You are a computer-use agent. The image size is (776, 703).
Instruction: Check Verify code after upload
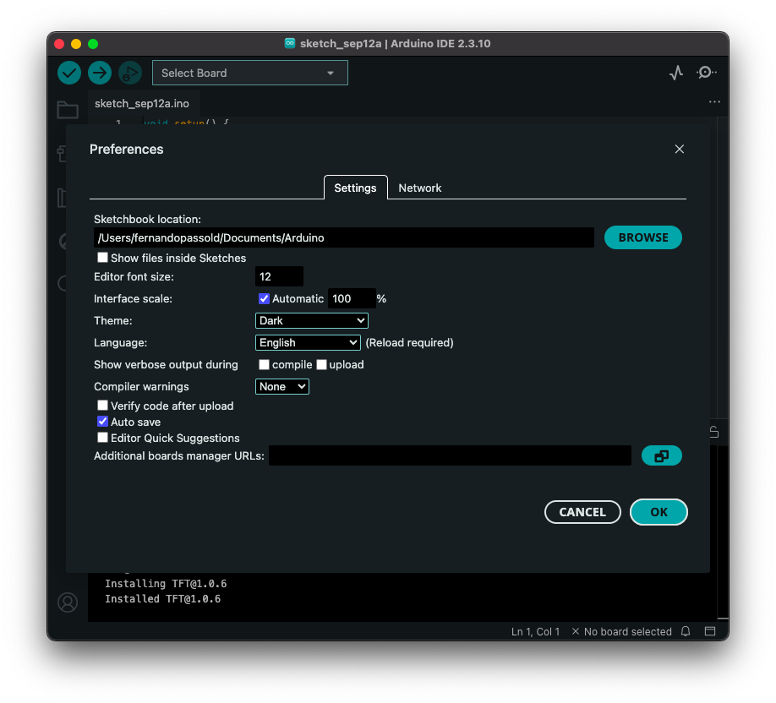(x=102, y=406)
